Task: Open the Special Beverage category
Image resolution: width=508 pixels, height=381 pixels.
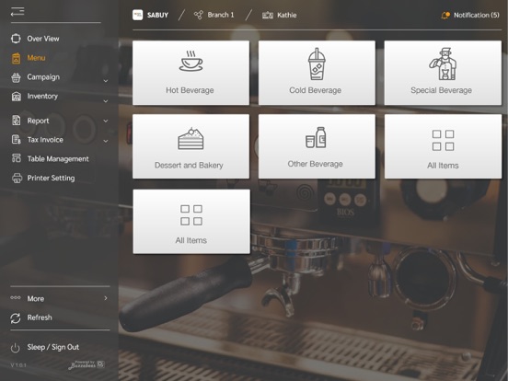Action: click(443, 73)
